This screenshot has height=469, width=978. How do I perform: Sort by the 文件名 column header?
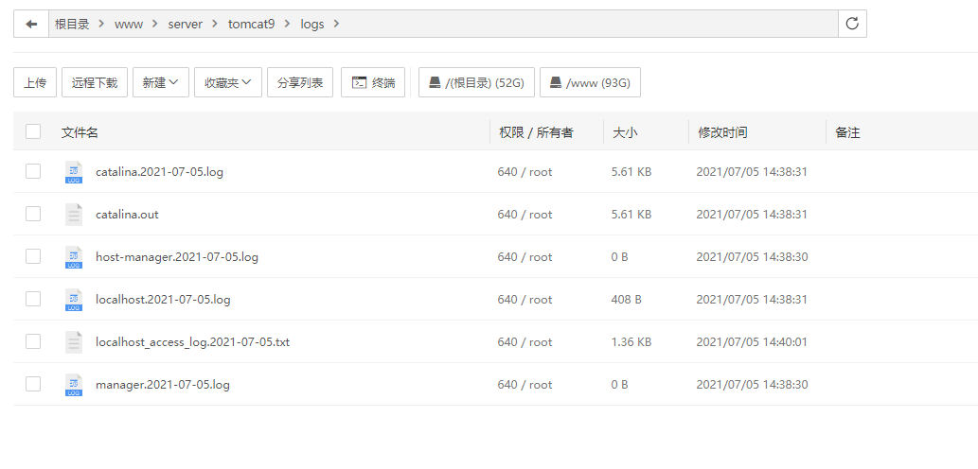click(80, 132)
